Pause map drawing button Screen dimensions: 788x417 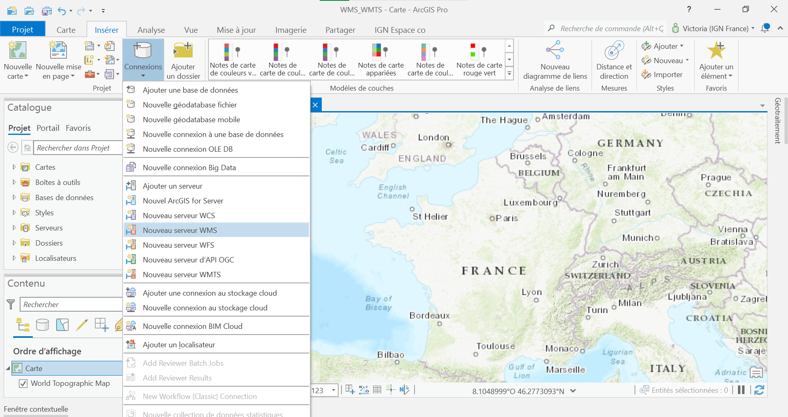[x=741, y=390]
